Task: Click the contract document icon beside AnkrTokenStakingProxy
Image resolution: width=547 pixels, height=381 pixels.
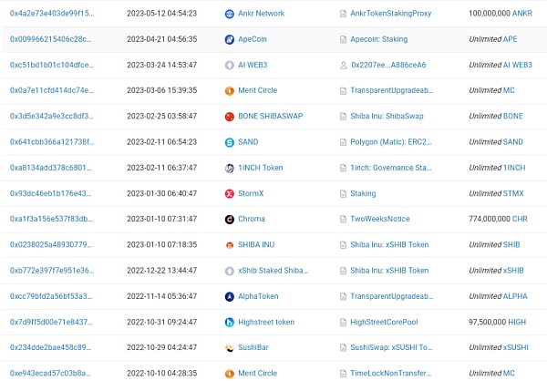Action: (342, 15)
